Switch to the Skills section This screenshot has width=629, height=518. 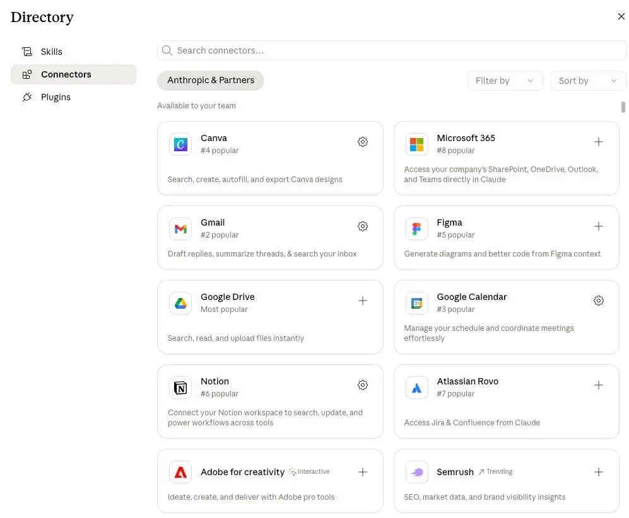click(x=73, y=52)
